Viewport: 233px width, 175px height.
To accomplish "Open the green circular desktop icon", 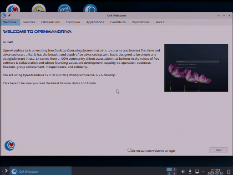I will pos(39,8).
